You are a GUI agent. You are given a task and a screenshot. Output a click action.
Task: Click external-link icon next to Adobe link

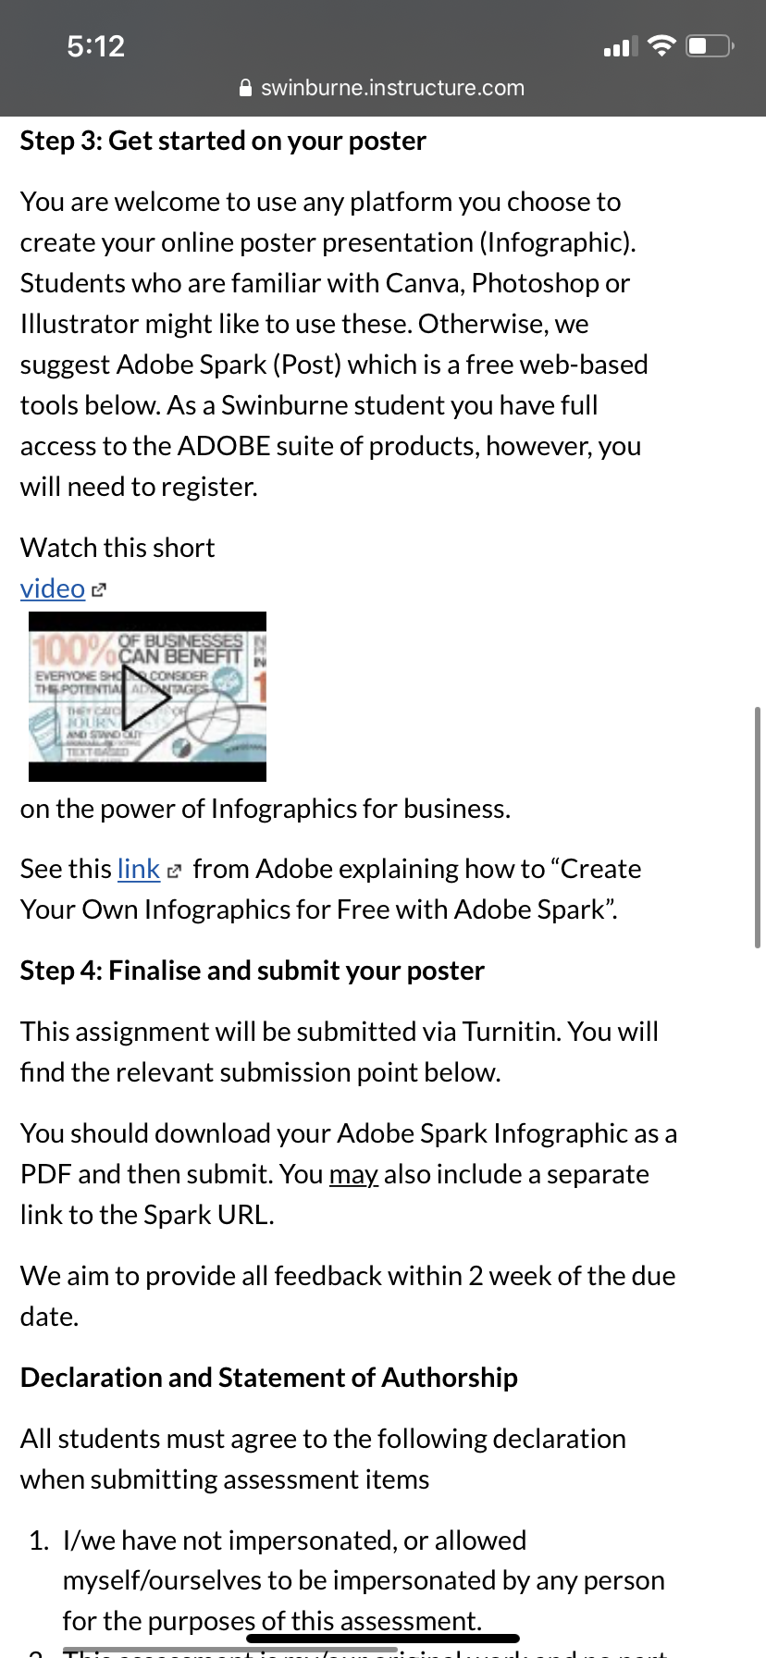174,871
